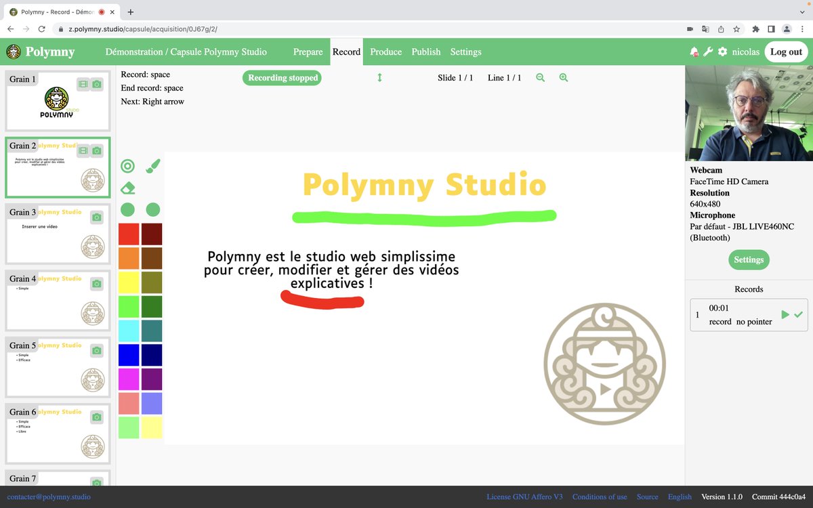Screen dimensions: 813x508
Task: Open the wrench tools icon in header
Action: click(708, 51)
